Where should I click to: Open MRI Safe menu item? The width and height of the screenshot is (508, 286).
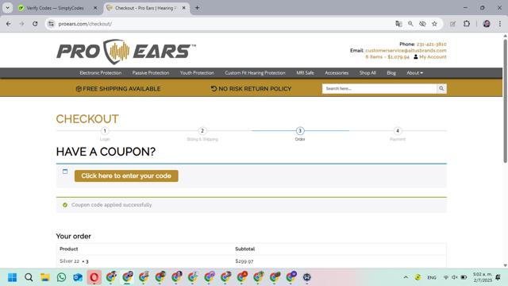tap(305, 73)
